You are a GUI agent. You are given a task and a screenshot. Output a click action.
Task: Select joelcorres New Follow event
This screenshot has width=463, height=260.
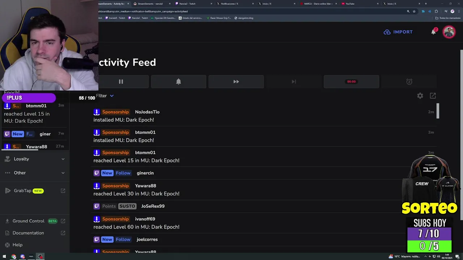tap(264, 239)
